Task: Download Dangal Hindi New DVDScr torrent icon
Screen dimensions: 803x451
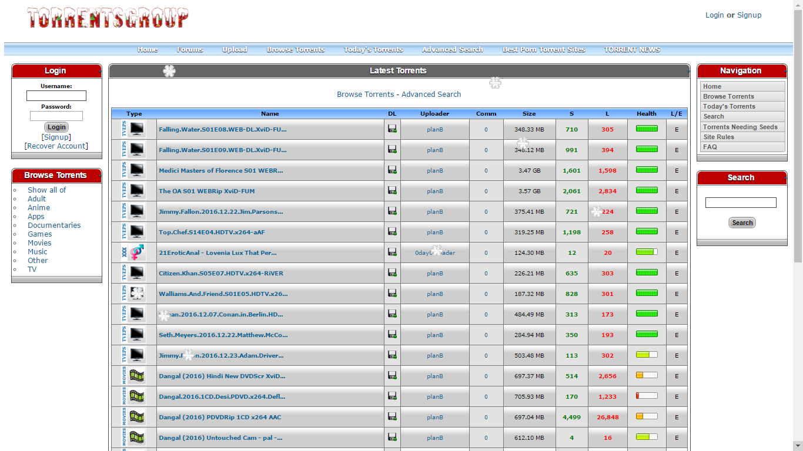Action: [x=392, y=376]
